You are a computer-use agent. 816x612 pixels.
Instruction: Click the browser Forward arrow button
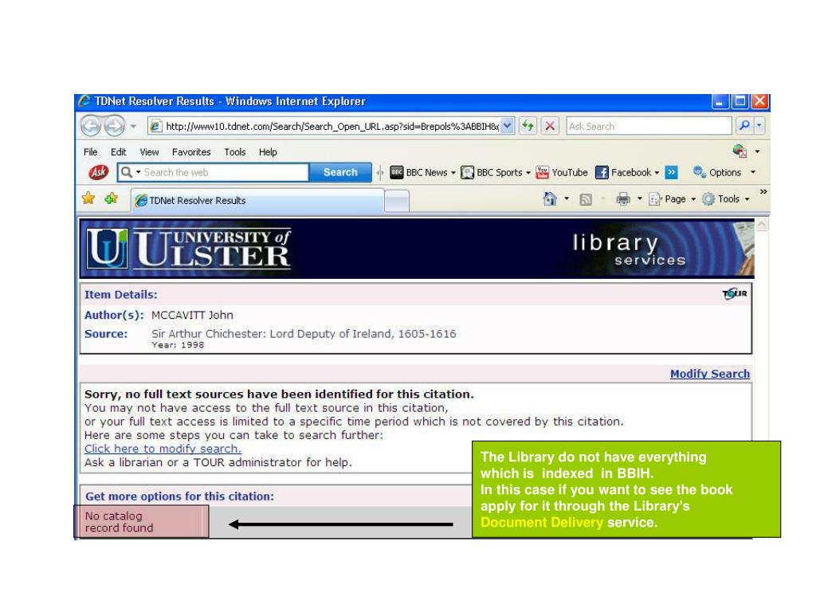tap(114, 126)
